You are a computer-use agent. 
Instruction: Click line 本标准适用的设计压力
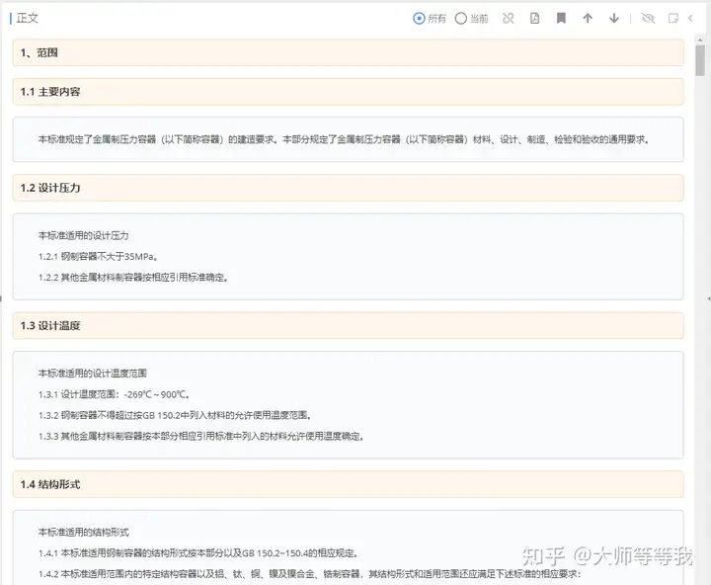pos(83,235)
